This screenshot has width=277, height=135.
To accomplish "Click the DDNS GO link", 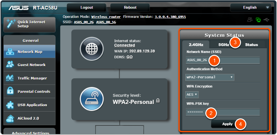I will [x=130, y=57].
